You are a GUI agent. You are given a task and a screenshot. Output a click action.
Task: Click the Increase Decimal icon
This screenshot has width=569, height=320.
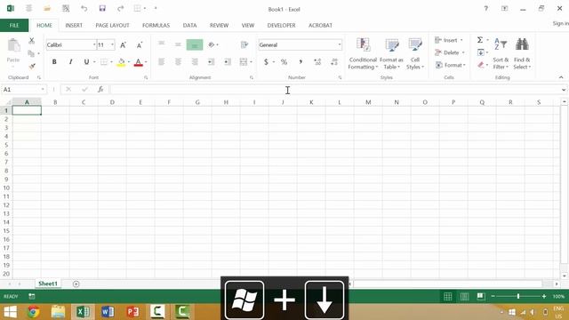(317, 62)
